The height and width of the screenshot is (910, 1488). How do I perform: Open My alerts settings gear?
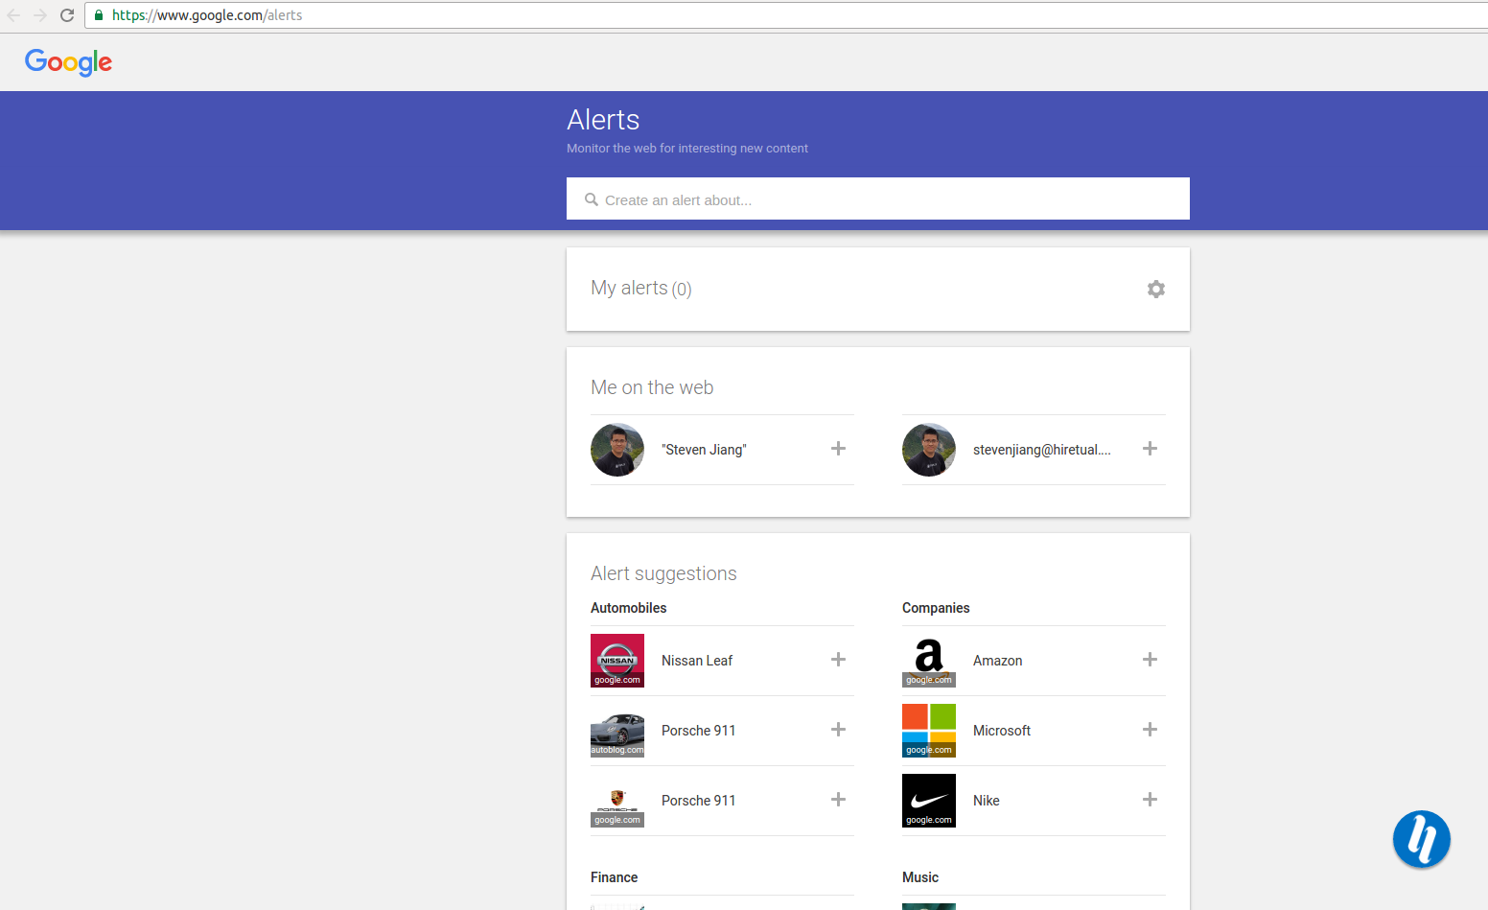coord(1156,289)
